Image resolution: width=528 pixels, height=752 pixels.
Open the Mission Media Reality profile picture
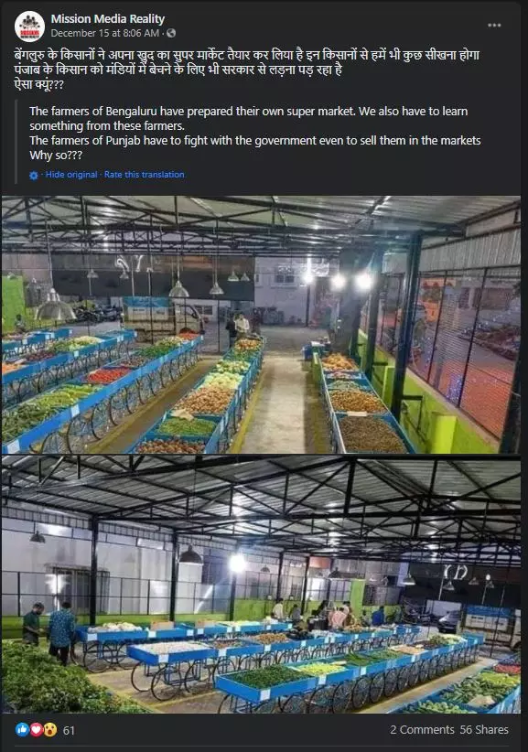29,26
